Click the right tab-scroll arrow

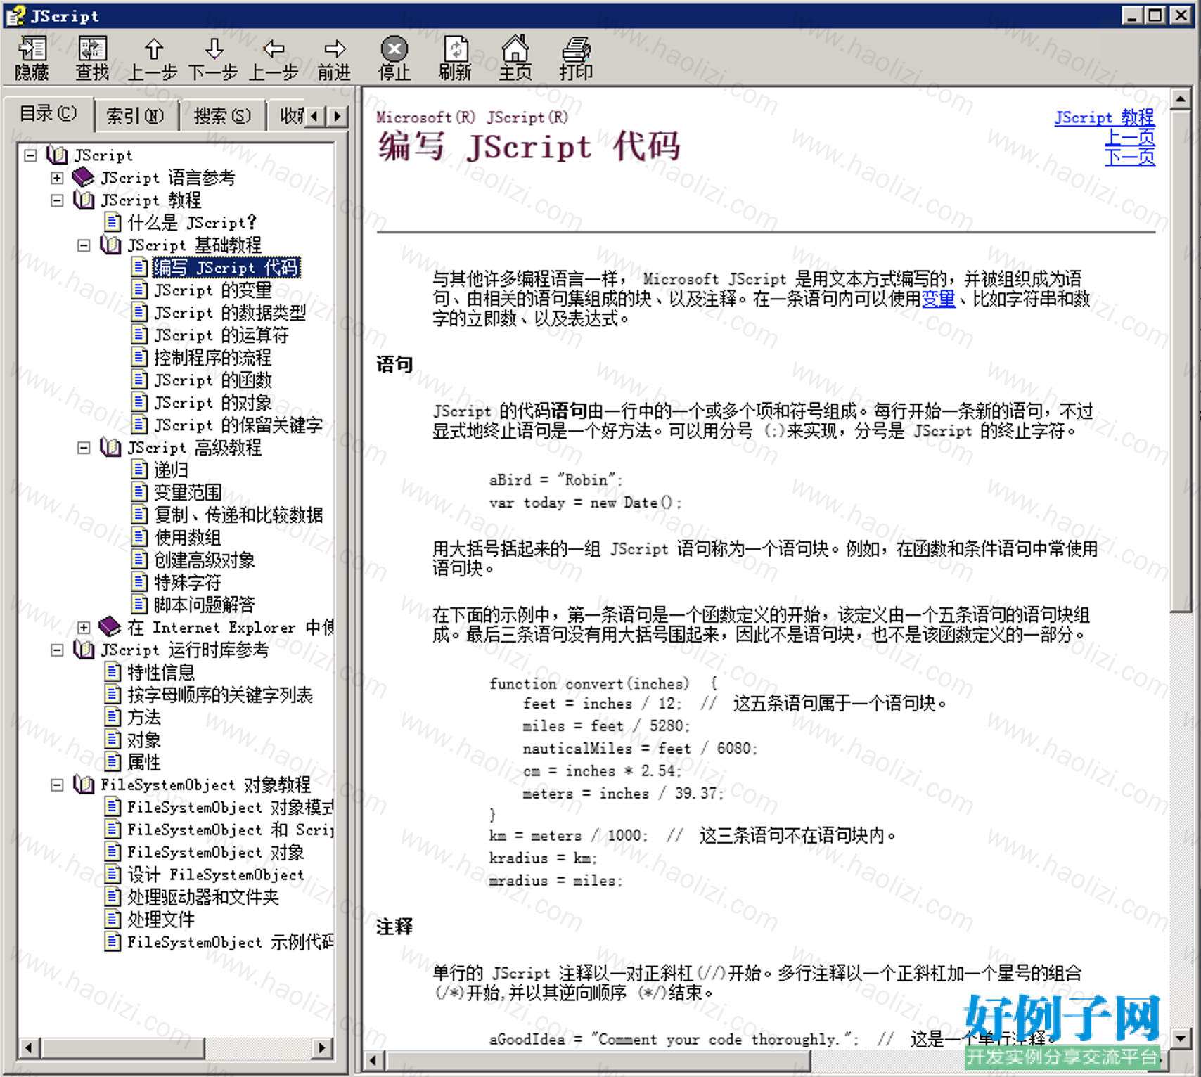338,116
